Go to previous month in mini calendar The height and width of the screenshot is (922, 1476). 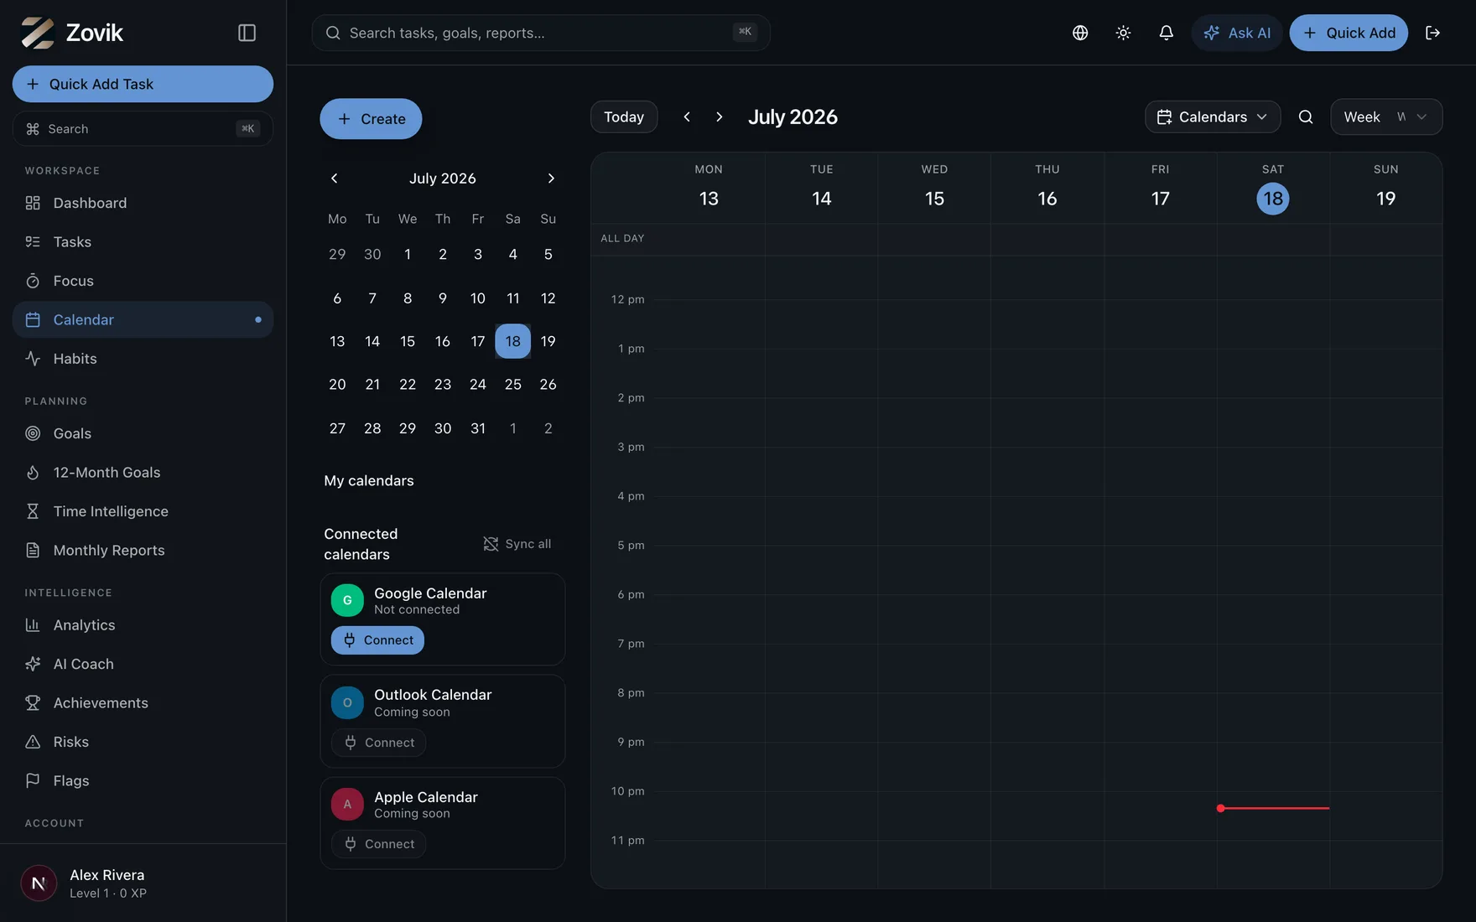click(x=335, y=179)
